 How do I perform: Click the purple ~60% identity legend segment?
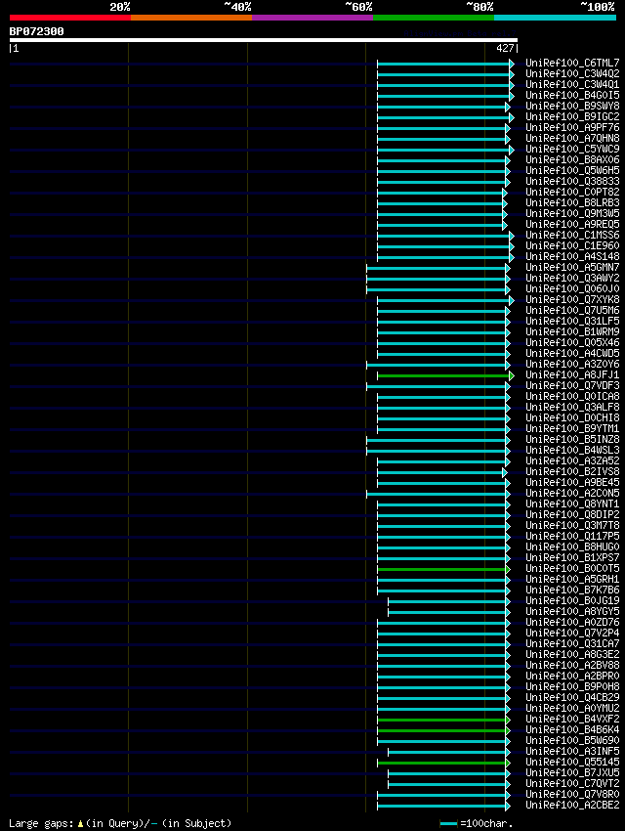coord(312,18)
